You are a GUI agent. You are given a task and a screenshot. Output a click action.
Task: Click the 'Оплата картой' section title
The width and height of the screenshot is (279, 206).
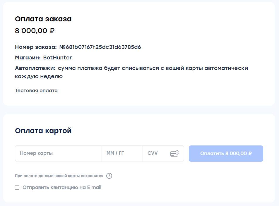[43, 131]
